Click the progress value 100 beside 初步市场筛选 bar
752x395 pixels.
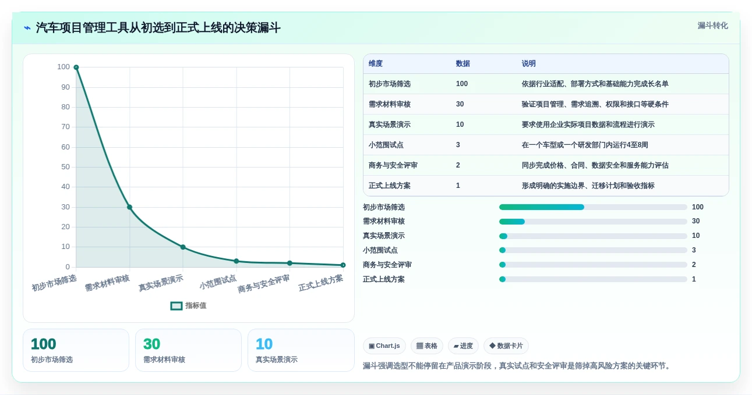pos(698,207)
